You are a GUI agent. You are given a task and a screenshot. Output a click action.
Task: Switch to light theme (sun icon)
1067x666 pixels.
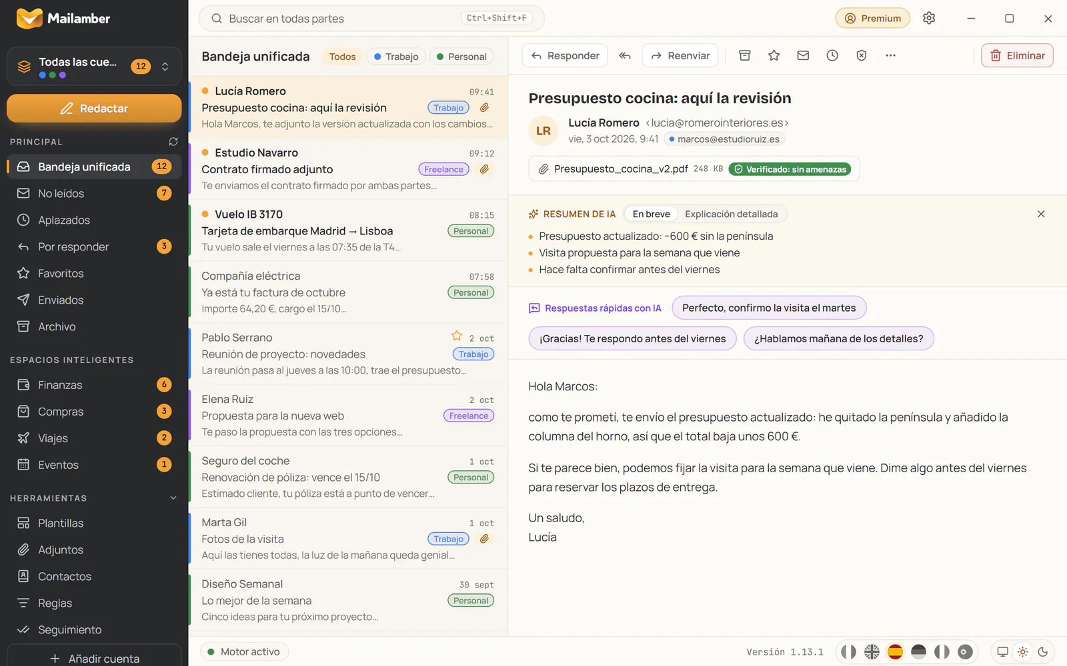(1023, 652)
